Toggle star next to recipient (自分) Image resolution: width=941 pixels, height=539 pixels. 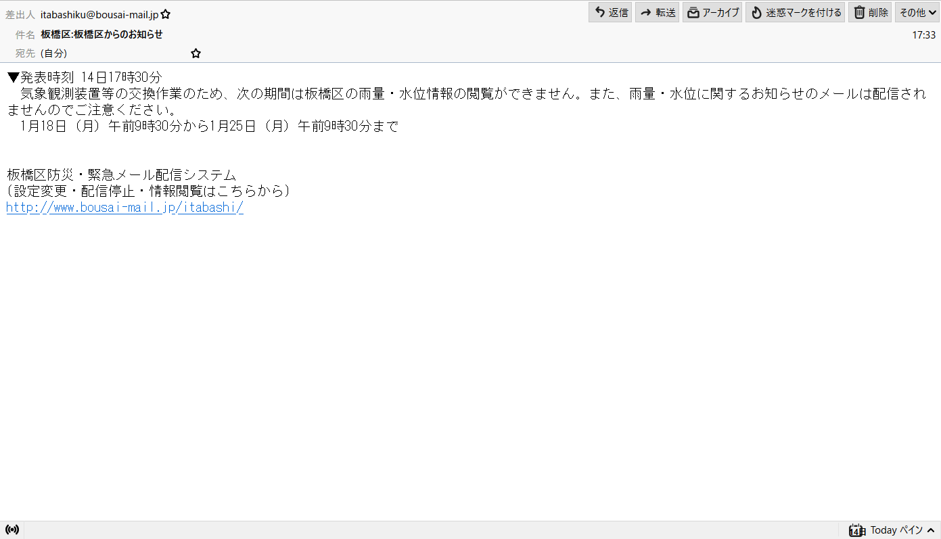[196, 53]
